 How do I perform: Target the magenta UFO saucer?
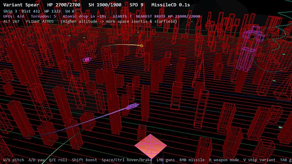point(87,60)
